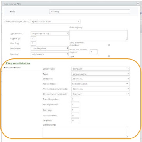Click the Eind Dag field

coord(33,43)
